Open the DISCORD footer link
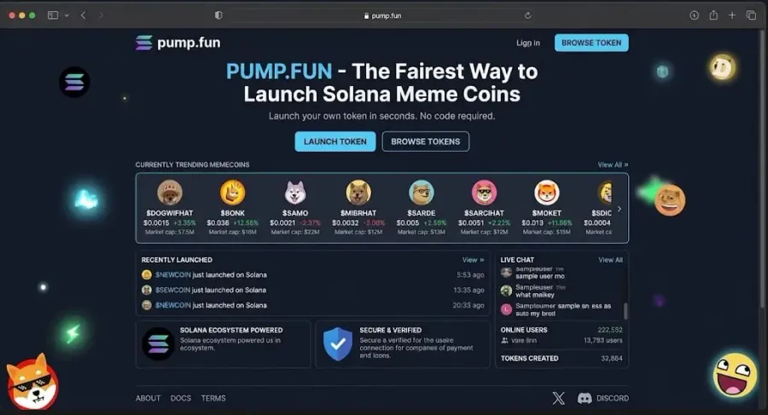Image resolution: width=768 pixels, height=415 pixels. click(603, 398)
